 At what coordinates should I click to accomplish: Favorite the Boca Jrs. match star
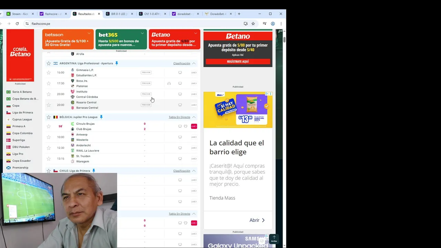pyautogui.click(x=49, y=83)
